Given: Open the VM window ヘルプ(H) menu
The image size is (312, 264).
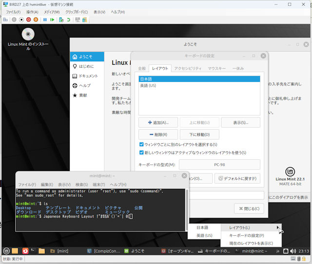Looking at the screenshot, I should [118, 12].
